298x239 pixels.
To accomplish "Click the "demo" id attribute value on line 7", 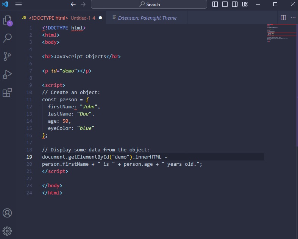I will pyautogui.click(x=68, y=71).
